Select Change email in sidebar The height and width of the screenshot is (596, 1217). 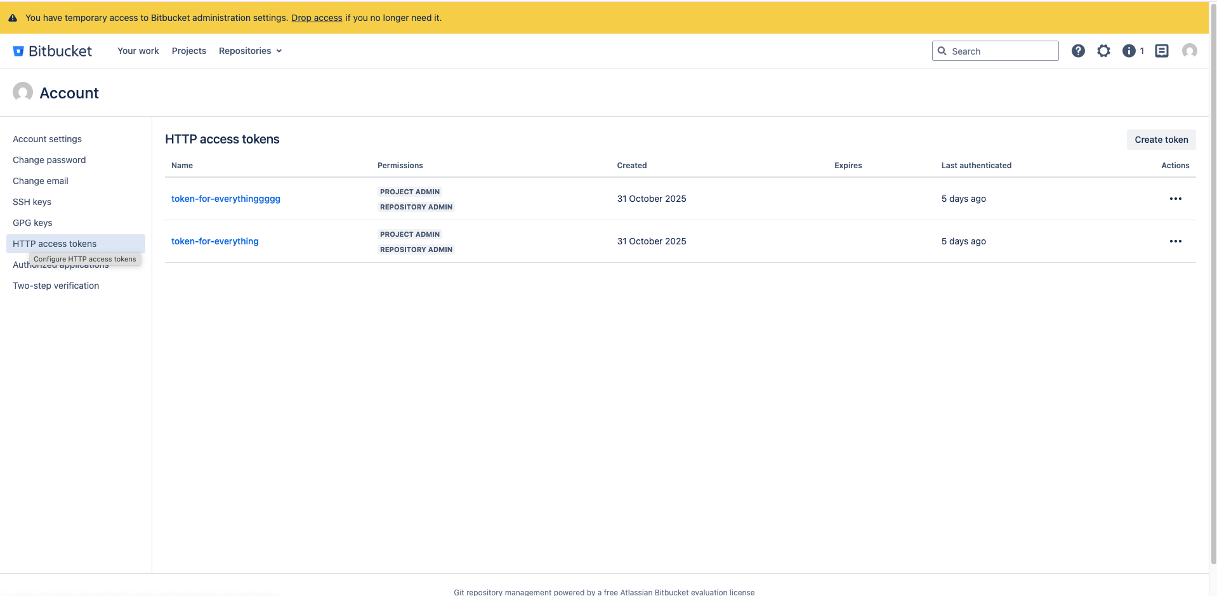pos(40,181)
